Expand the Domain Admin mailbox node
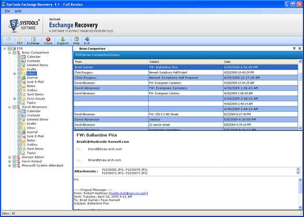This screenshot has height=217, width=304. pyautogui.click(x=9, y=157)
